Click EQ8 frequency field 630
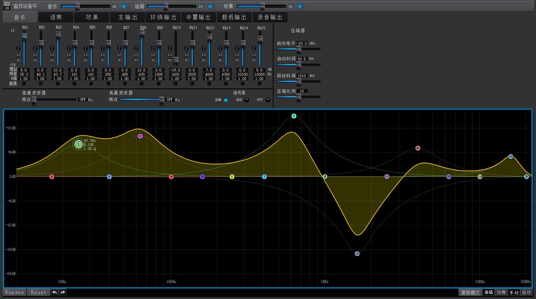Viewport: 536px width, 299px height. [142, 74]
